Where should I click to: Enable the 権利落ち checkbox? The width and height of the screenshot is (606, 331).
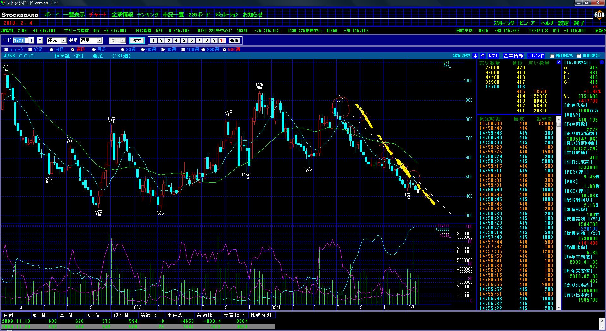point(552,56)
